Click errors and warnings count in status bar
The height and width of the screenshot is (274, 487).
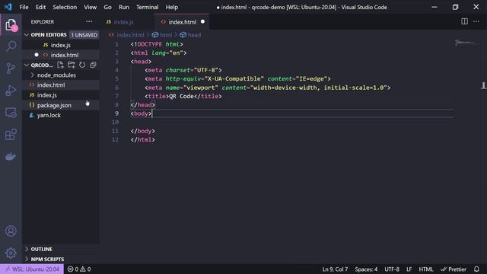point(79,269)
